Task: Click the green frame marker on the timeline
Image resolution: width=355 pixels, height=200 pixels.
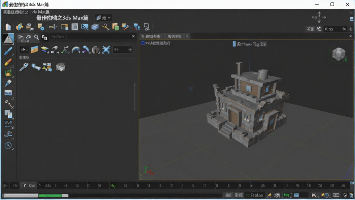Action: [x=113, y=186]
